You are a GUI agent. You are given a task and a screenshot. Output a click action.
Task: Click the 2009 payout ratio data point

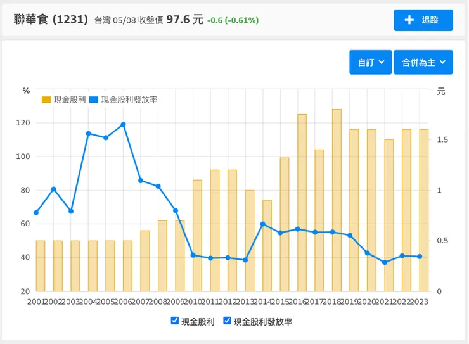[x=176, y=211]
